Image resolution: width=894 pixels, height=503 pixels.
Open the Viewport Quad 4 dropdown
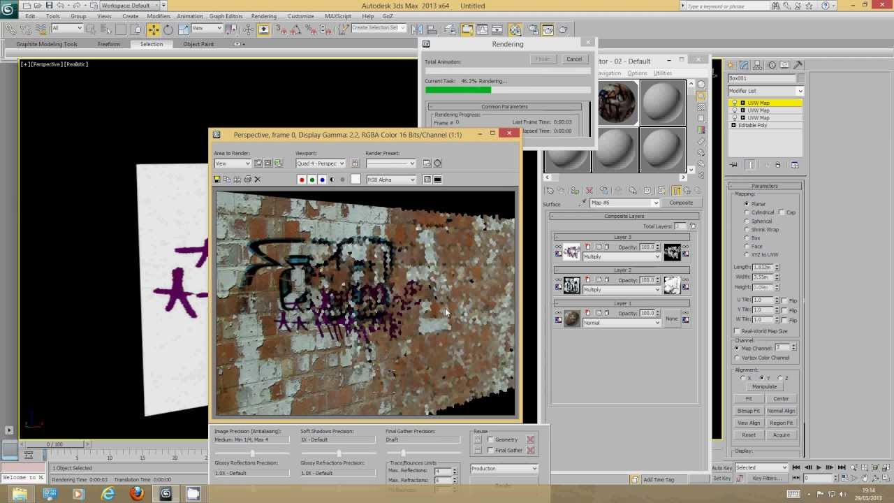[321, 163]
